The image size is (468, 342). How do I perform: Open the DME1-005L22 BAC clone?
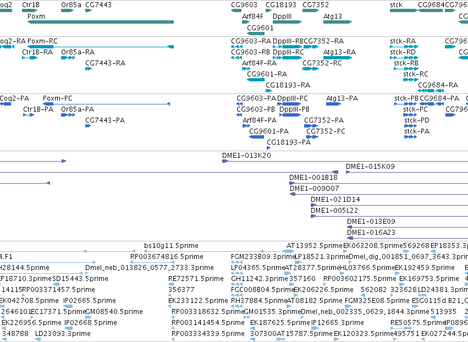[x=389, y=216]
